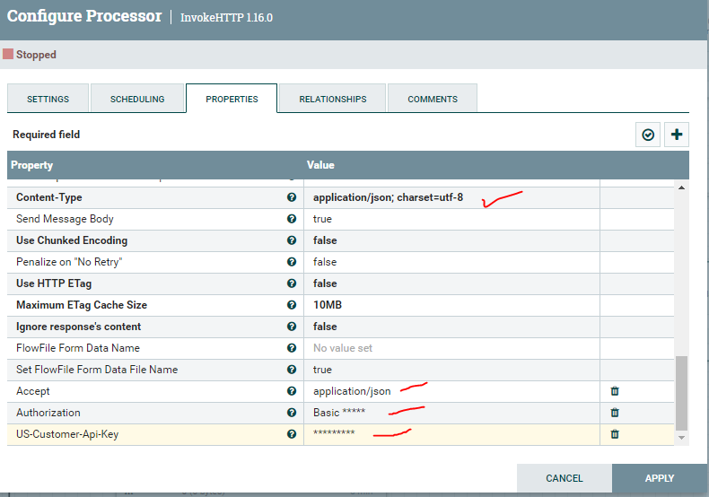Click the Apply button
This screenshot has height=497, width=709.
660,478
